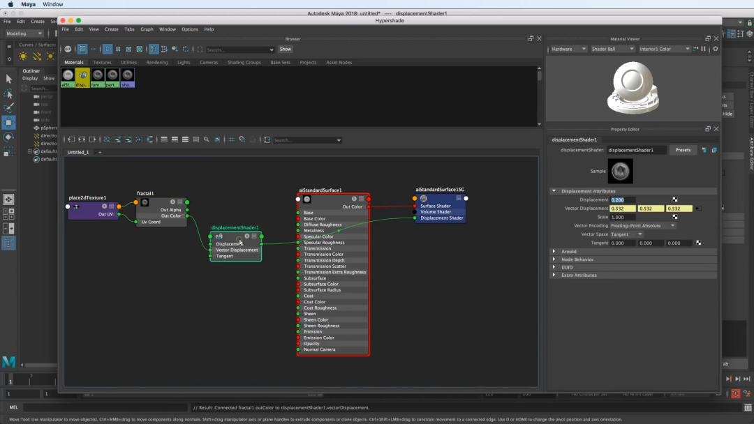This screenshot has height=424, width=754.
Task: Open Vector Space Tangent dropdown
Action: (x=626, y=234)
